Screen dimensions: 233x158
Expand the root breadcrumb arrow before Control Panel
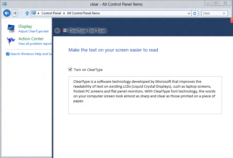pos(39,13)
